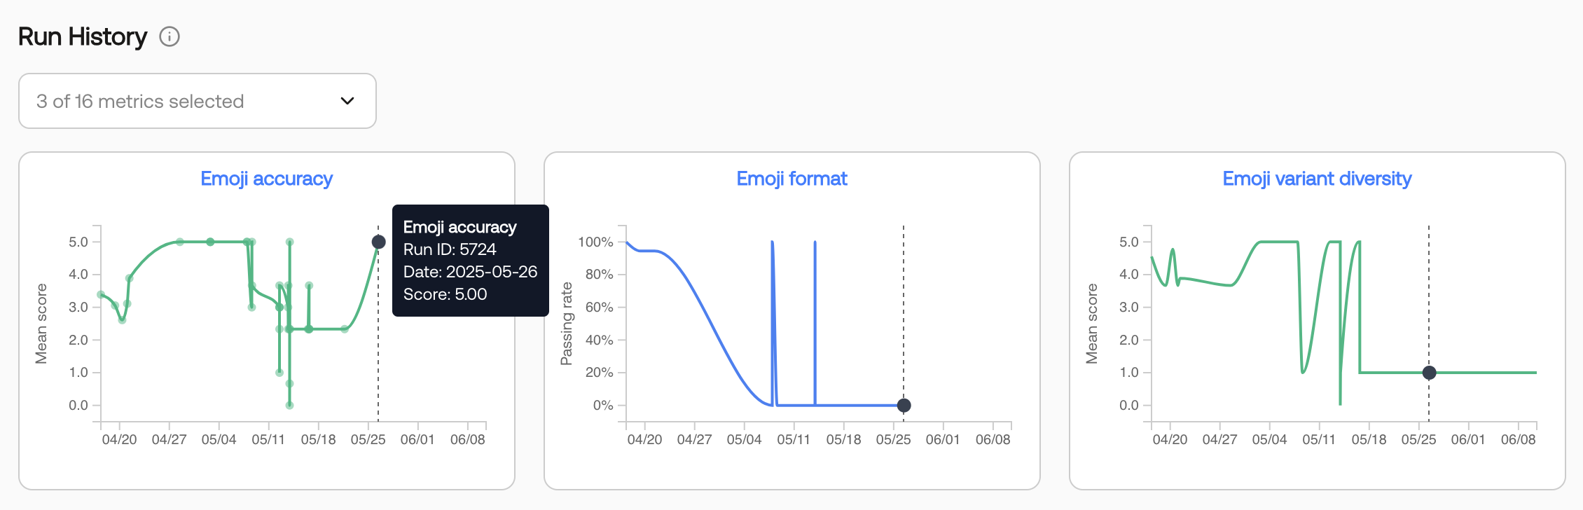Viewport: 1583px width, 510px height.
Task: Click the Emoji accuracy tooltip for run 5724
Action: [x=471, y=261]
